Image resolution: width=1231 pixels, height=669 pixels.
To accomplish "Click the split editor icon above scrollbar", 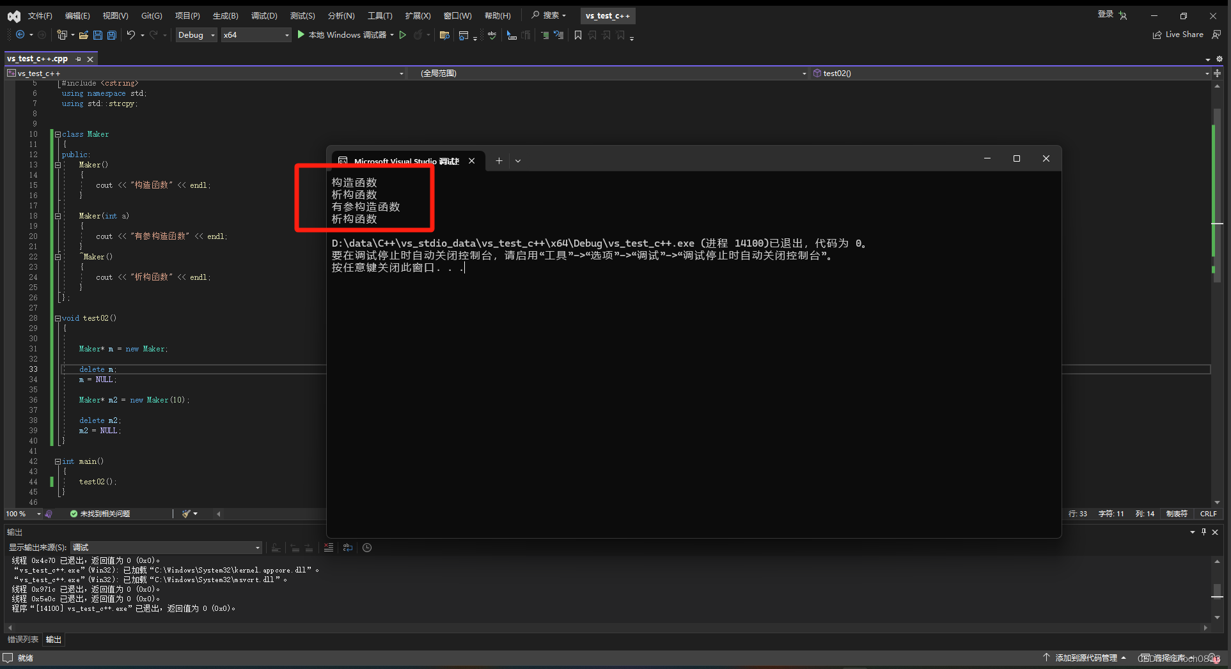I will click(x=1217, y=73).
